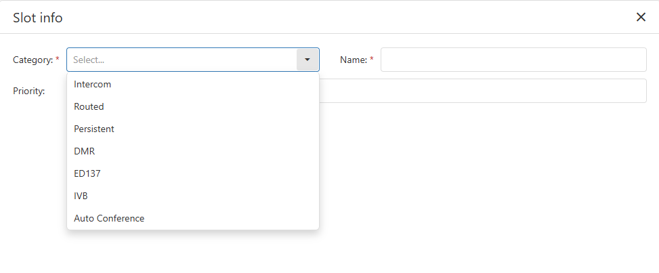Viewport: 659px width, 273px height.
Task: Choose ED137 from the dropdown
Action: (x=87, y=173)
